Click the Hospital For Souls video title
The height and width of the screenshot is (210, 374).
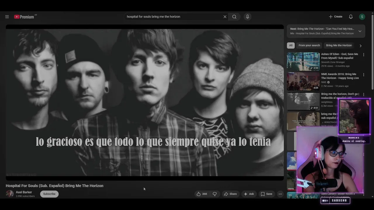click(55, 186)
